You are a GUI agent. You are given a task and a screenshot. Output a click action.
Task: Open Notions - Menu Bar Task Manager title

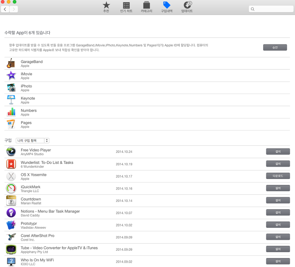(50, 211)
